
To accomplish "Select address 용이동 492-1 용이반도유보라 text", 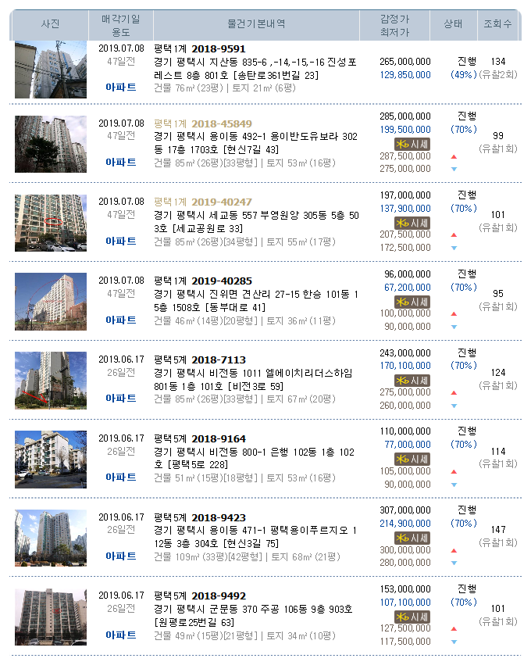I will (x=255, y=143).
